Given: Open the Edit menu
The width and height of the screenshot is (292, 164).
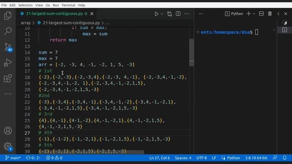Looking at the screenshot, I should tap(12, 5).
